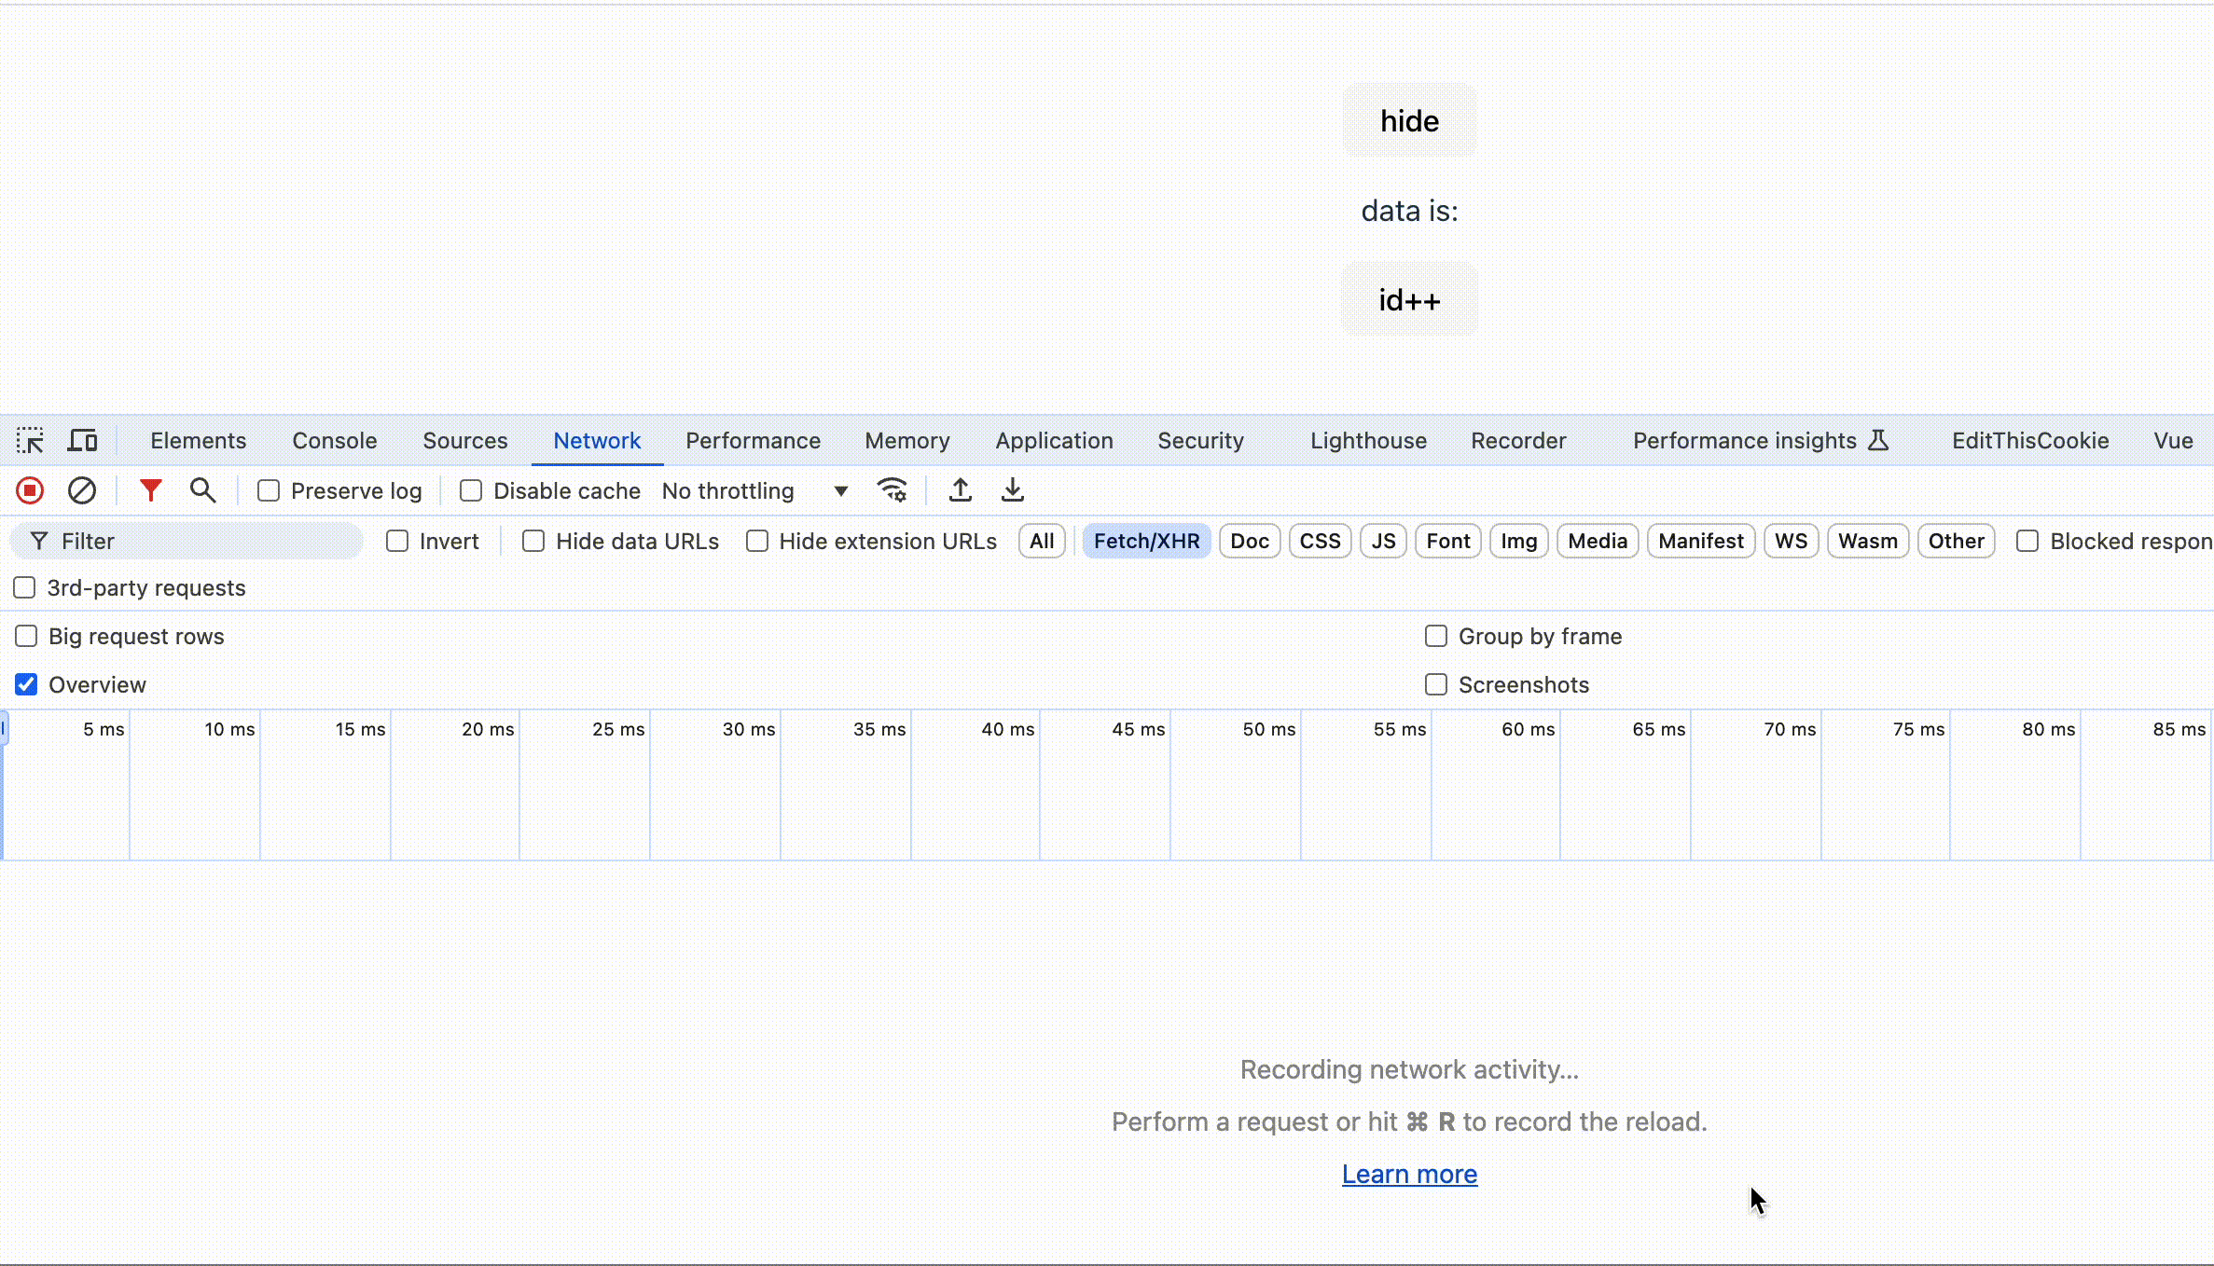Enable the Preserve log checkbox

pyautogui.click(x=269, y=490)
